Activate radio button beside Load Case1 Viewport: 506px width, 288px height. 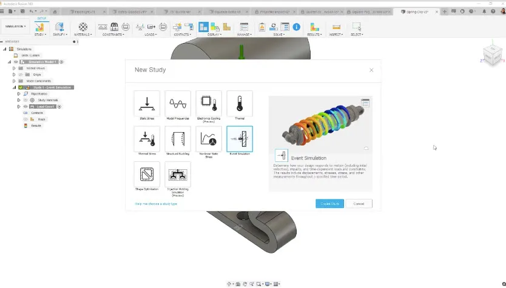59,107
